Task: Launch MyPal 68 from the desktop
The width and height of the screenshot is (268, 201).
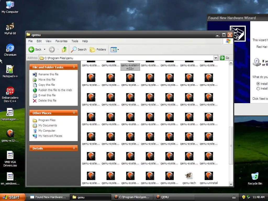Action: point(10,28)
